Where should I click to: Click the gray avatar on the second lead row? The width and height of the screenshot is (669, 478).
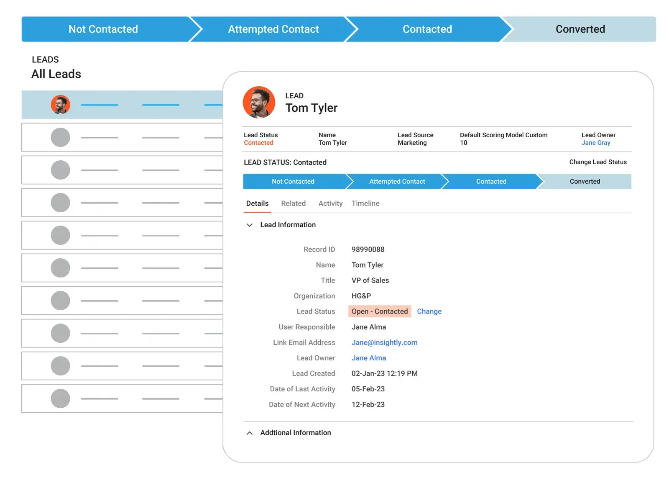click(x=61, y=137)
